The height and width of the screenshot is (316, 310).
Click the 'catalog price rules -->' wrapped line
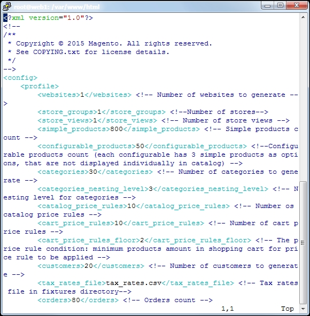[x=52, y=214]
